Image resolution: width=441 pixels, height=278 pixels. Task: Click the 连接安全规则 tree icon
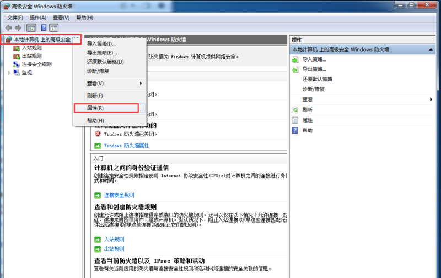pos(17,64)
